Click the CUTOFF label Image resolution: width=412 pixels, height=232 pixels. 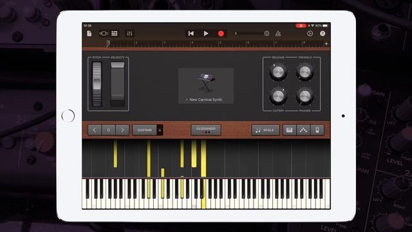click(278, 111)
